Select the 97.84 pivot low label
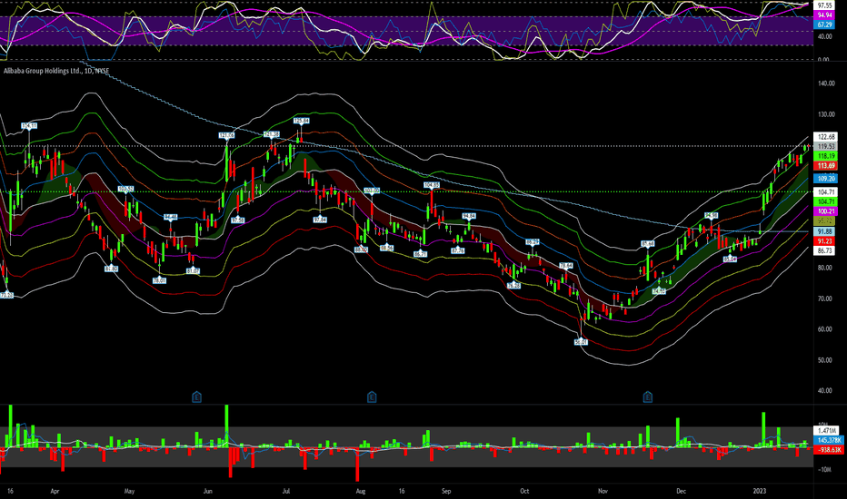The image size is (847, 499). tap(320, 220)
